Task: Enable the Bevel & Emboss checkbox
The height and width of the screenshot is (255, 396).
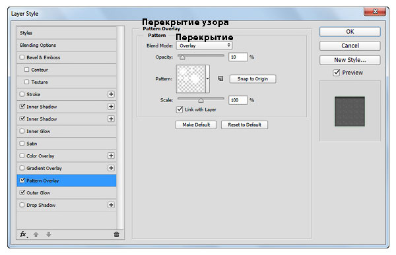Action: (x=22, y=57)
